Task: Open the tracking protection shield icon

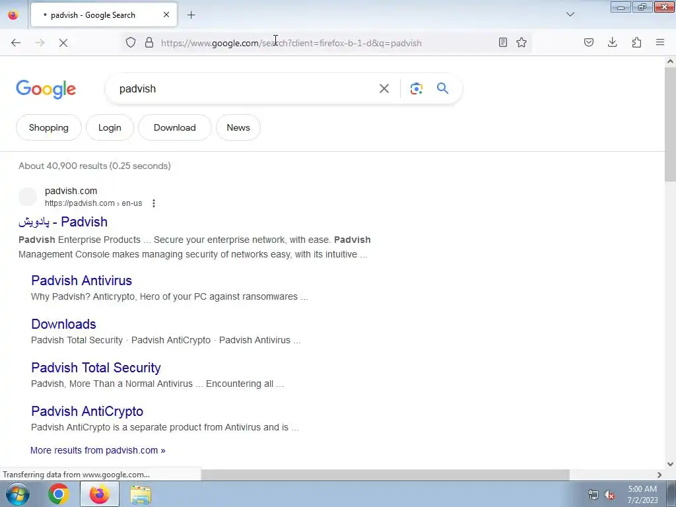Action: click(x=131, y=42)
